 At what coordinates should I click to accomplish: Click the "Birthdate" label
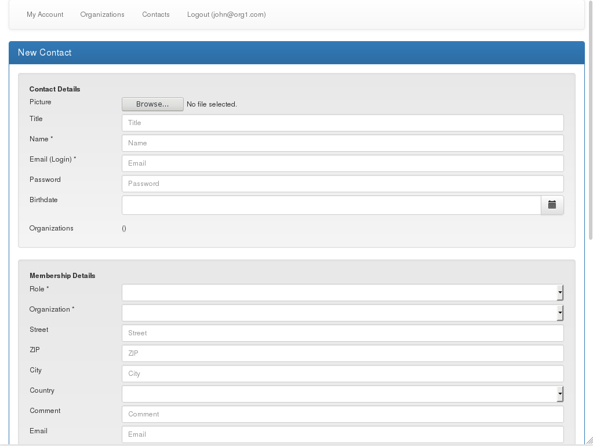pos(43,200)
